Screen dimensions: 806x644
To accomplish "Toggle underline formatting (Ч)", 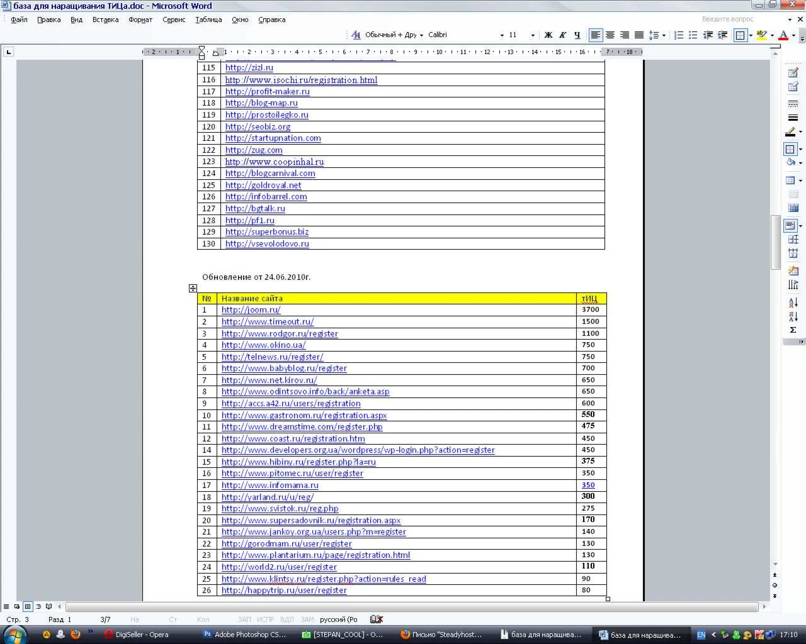I will (577, 35).
